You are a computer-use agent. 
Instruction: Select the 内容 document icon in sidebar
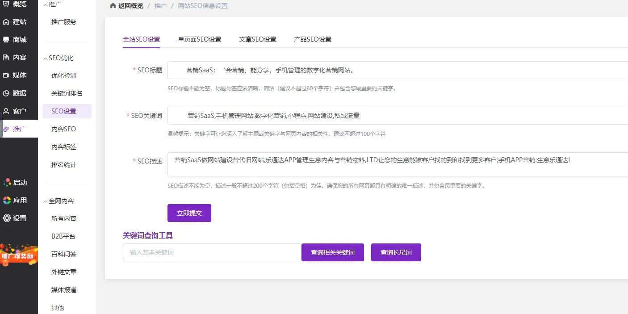[6, 58]
